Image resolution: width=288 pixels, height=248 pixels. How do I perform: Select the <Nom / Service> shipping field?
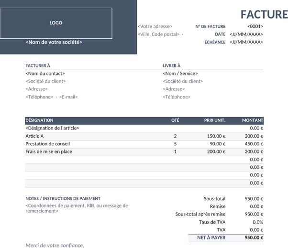pyautogui.click(x=180, y=74)
